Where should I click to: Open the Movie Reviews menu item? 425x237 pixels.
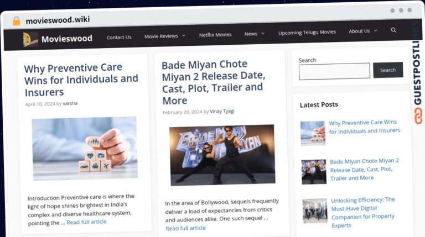(161, 36)
